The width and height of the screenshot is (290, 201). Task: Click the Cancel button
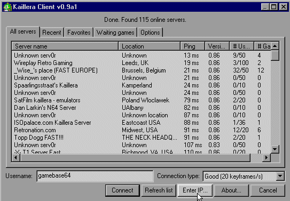point(268,190)
